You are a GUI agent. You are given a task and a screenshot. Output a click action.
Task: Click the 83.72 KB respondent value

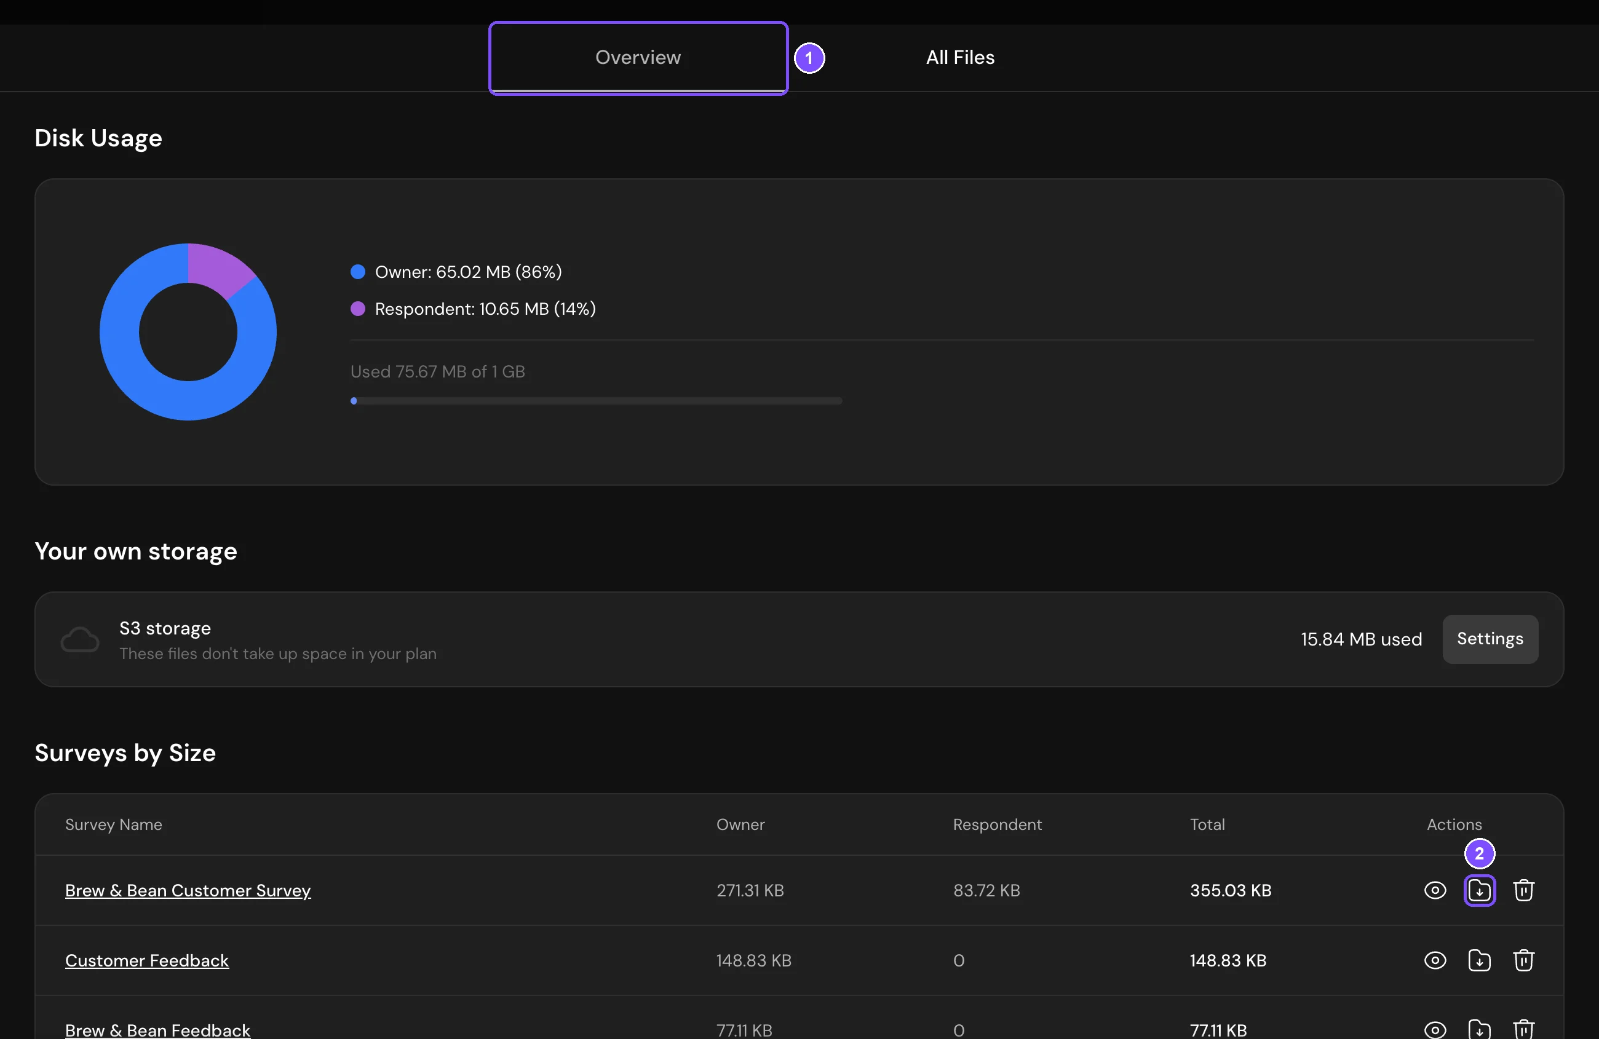click(986, 890)
